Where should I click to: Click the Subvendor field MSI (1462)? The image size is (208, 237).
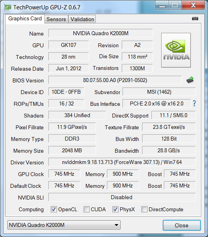click(159, 92)
